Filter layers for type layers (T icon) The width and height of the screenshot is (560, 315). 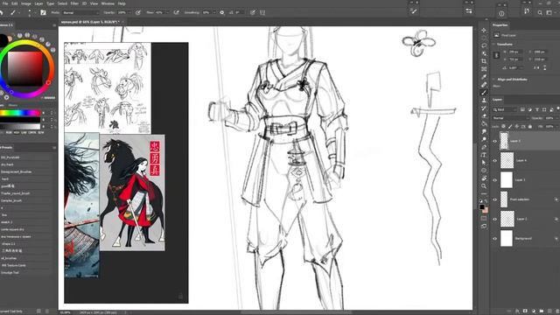pos(536,109)
